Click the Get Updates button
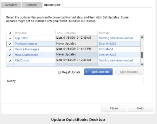Screen dimensions: 157x124 tap(98, 72)
